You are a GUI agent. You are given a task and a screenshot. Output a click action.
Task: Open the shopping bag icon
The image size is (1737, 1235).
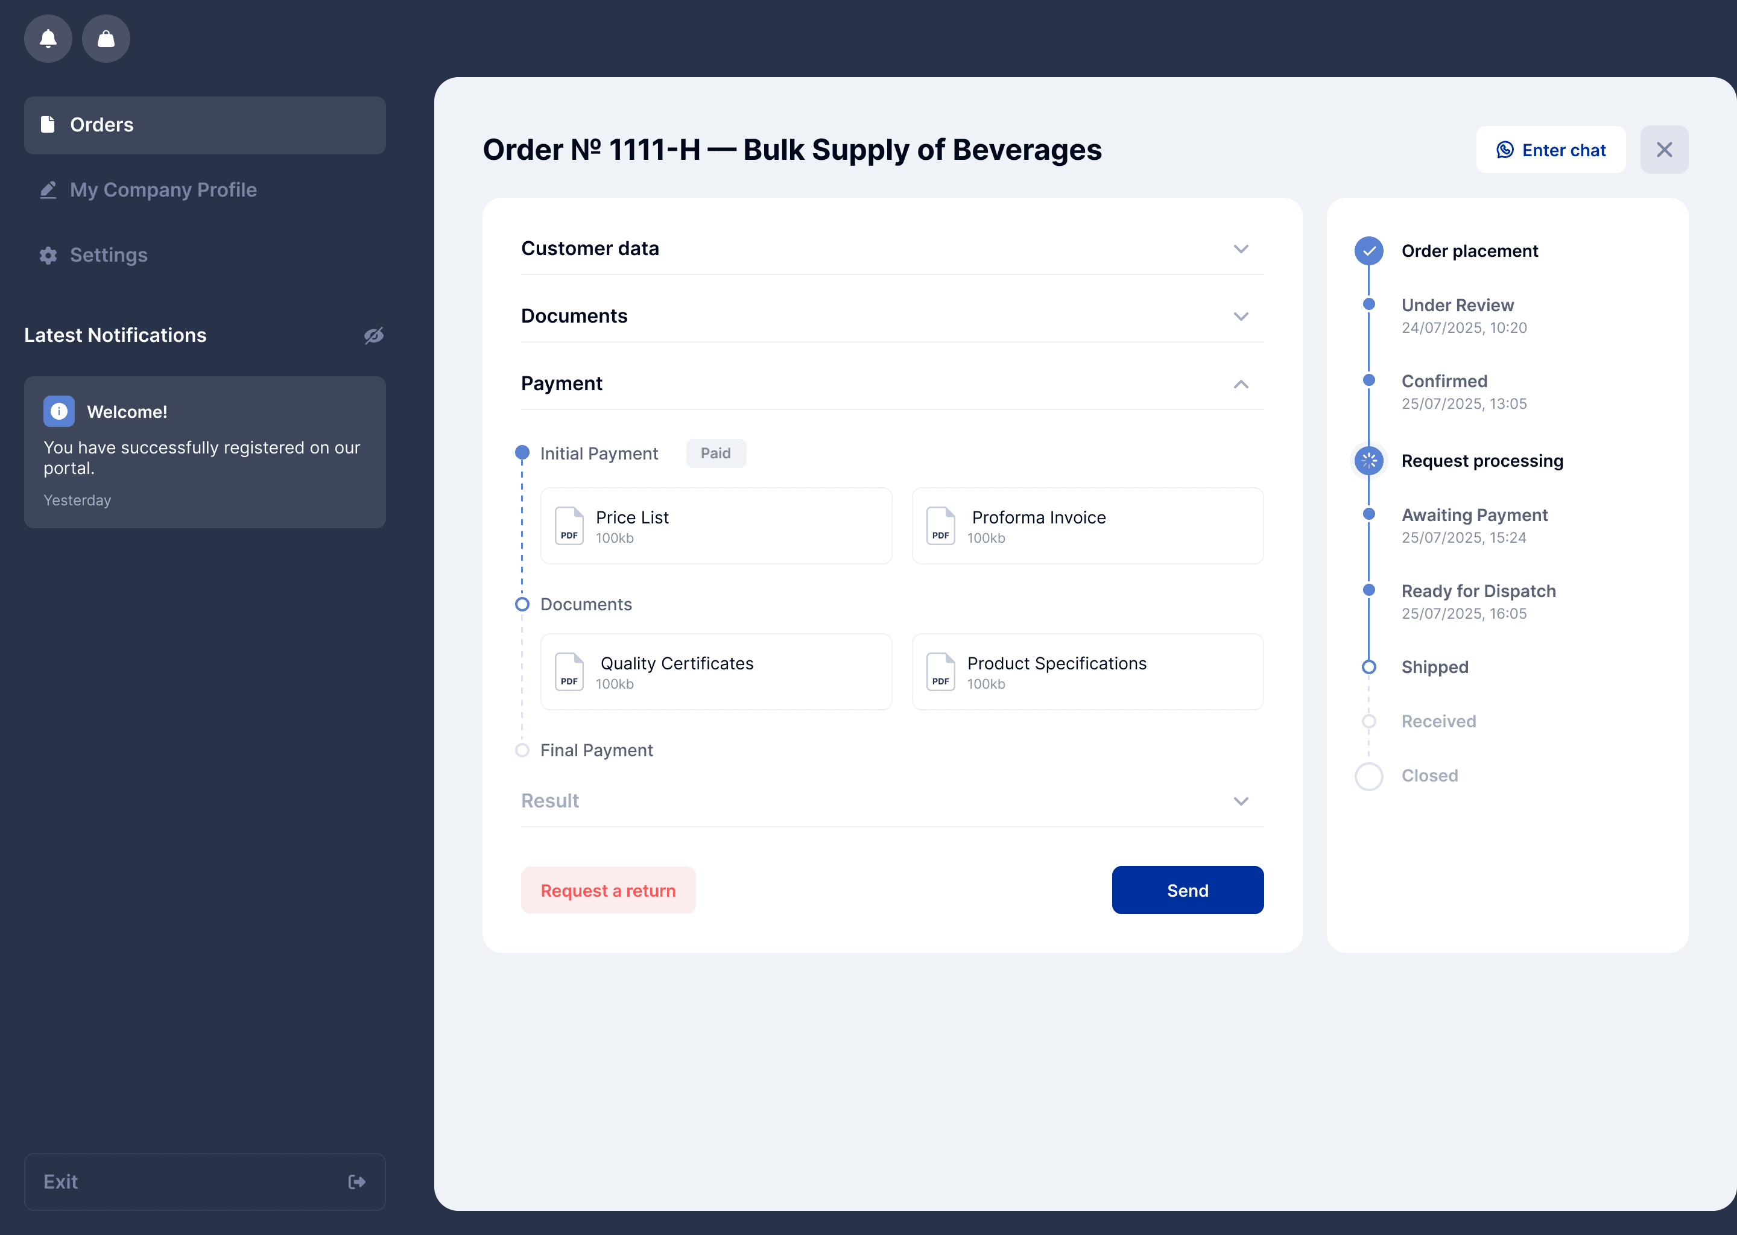pos(106,38)
